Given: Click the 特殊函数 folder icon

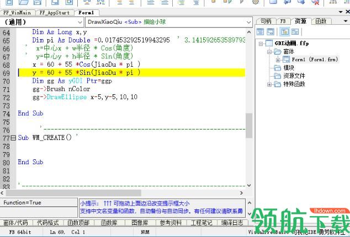Looking at the screenshot, I should [278, 84].
